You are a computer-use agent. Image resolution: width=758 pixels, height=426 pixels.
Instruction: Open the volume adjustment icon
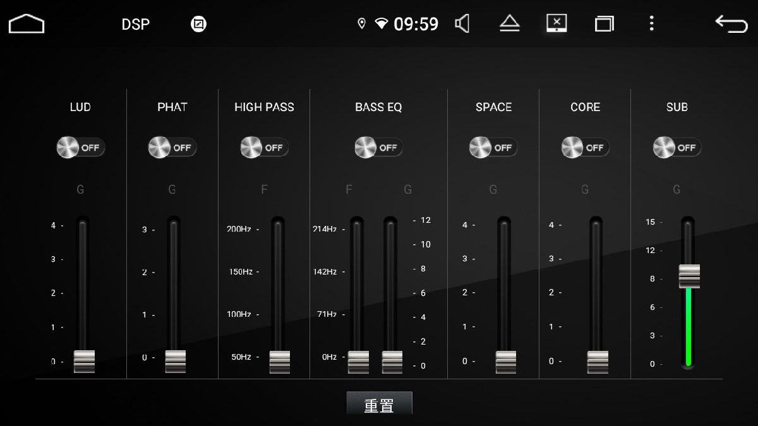click(462, 23)
